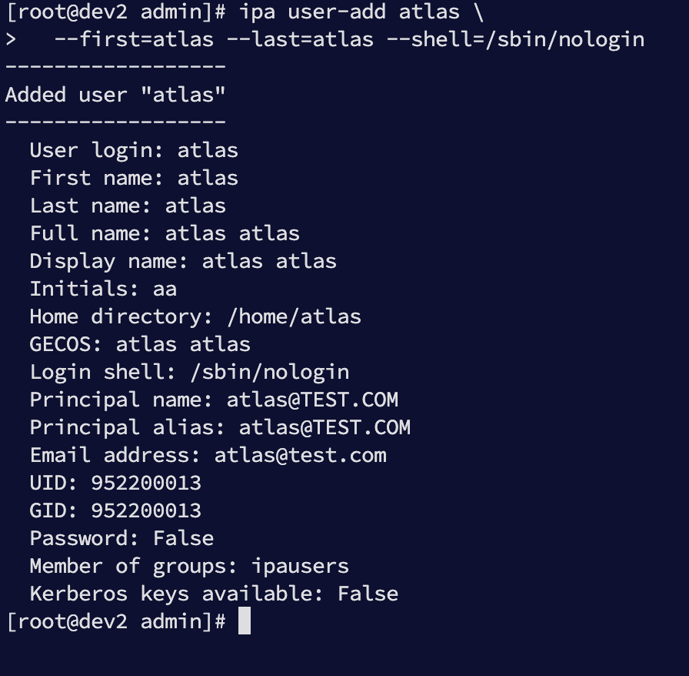Click the 'Password: False' line

(x=121, y=538)
